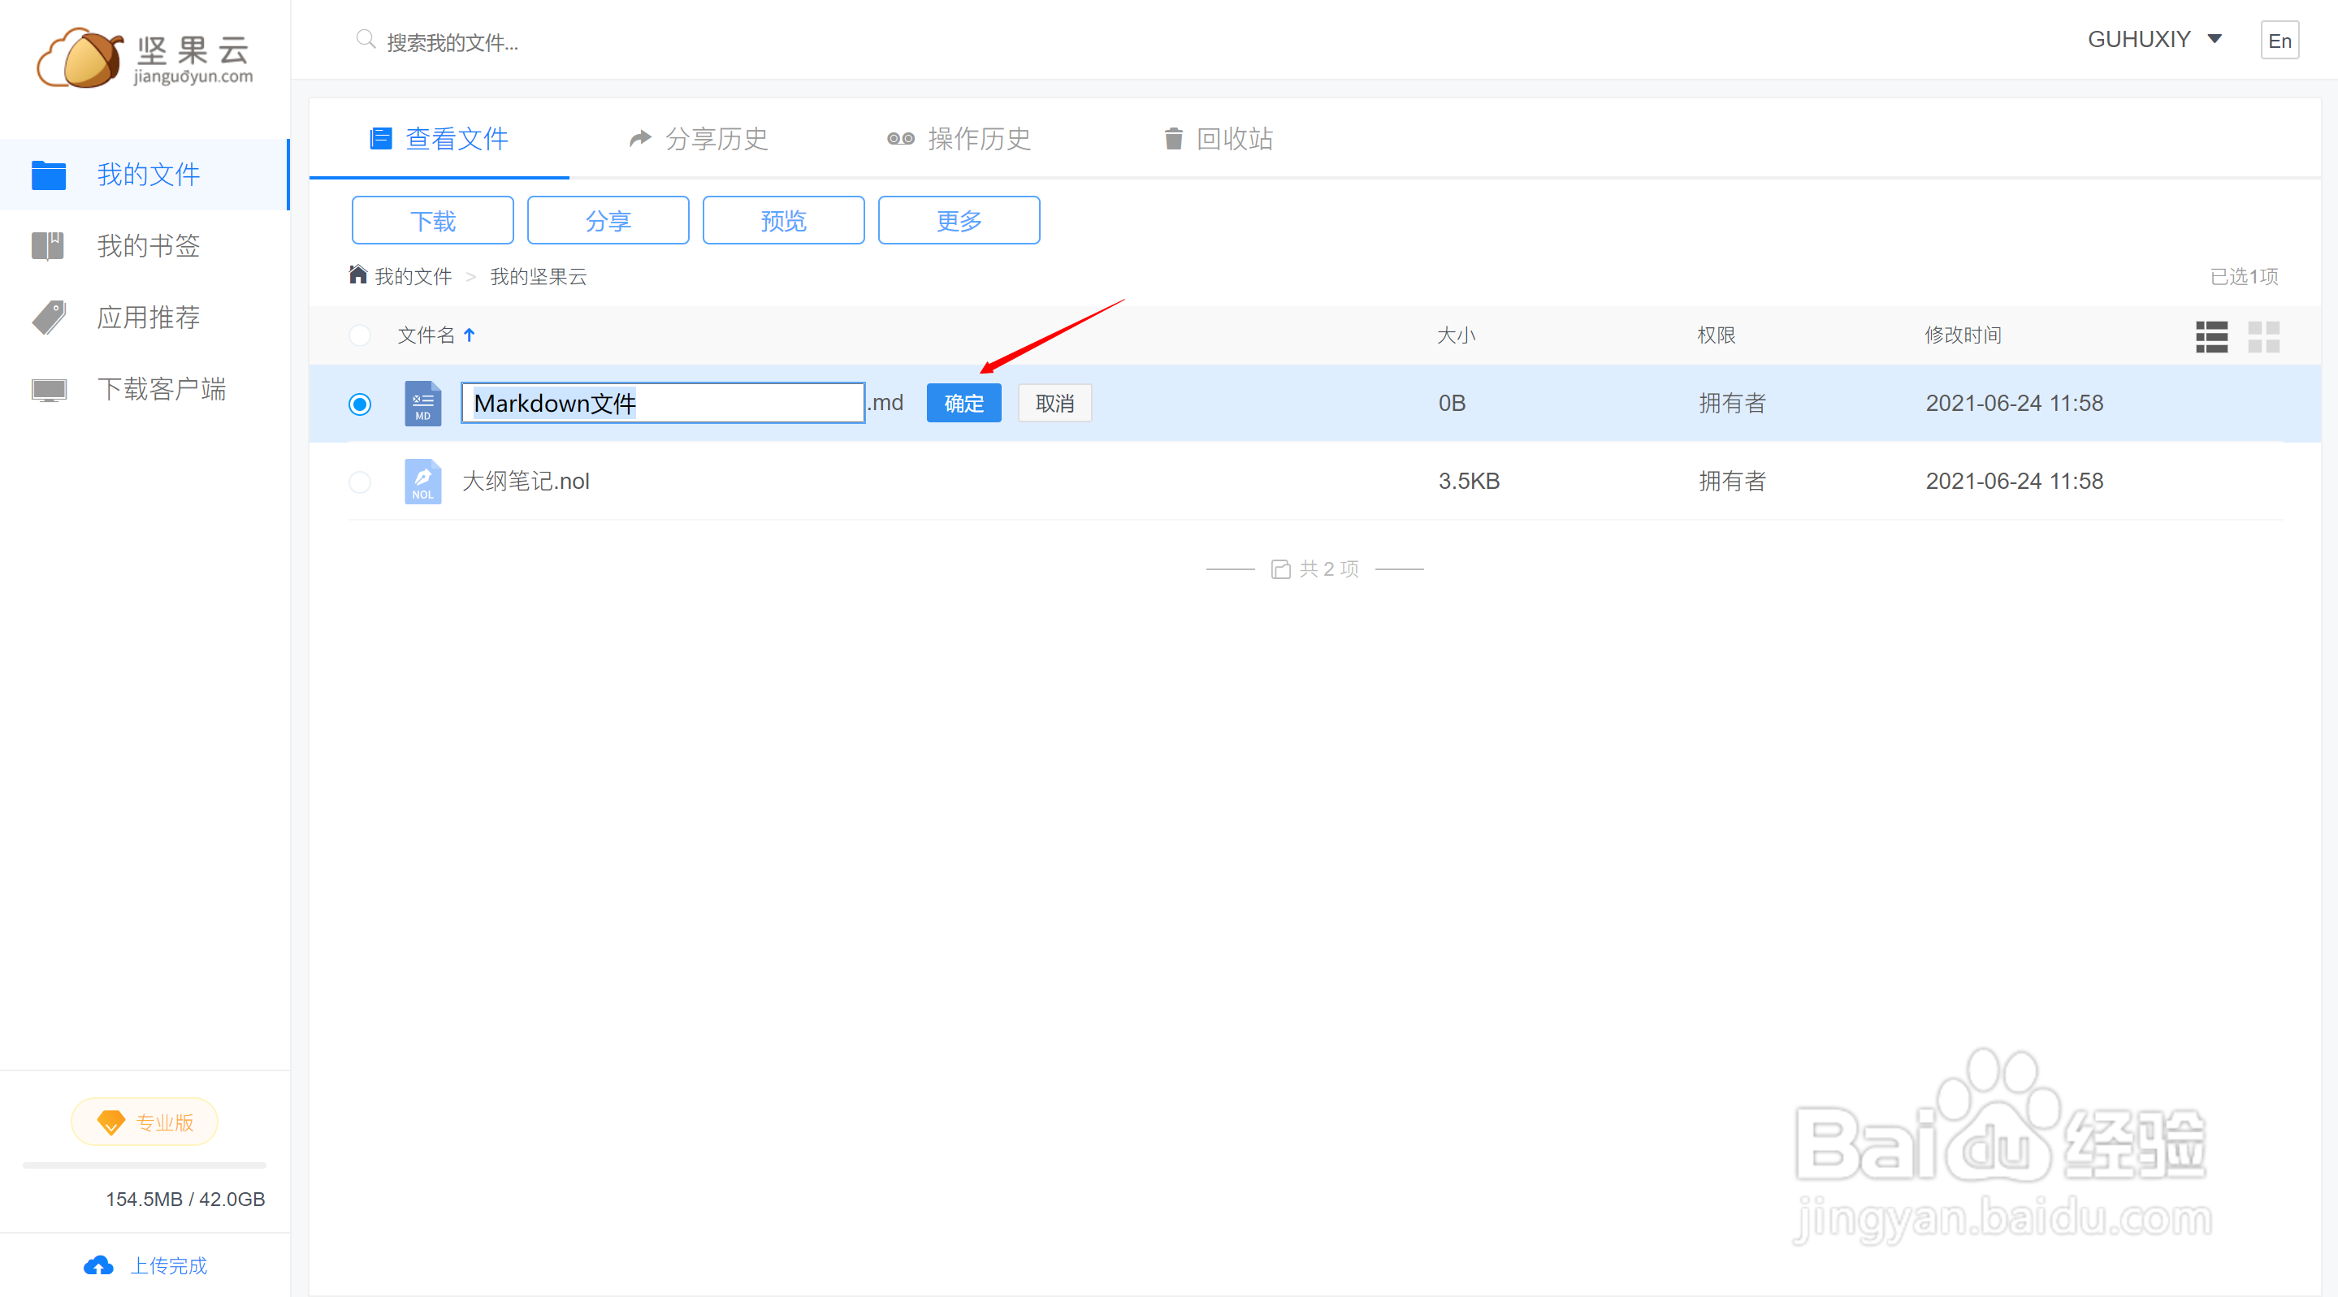Click the 专业版 upgrade badge
This screenshot has height=1297, width=2338.
click(145, 1122)
